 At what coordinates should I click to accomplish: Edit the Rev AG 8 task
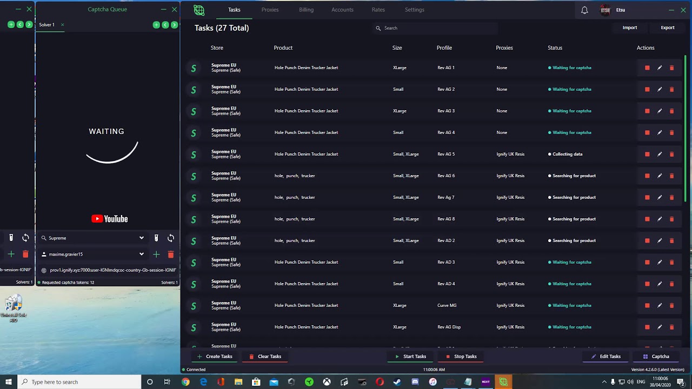660,219
